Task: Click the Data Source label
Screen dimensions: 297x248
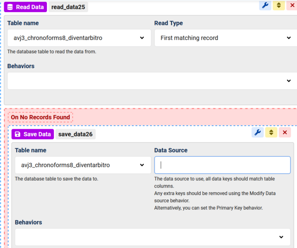Action: coord(171,150)
